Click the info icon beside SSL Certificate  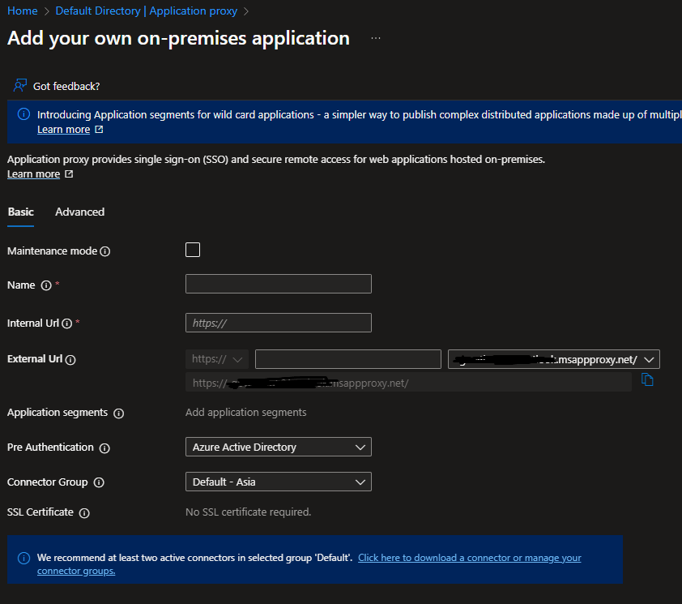tap(86, 512)
